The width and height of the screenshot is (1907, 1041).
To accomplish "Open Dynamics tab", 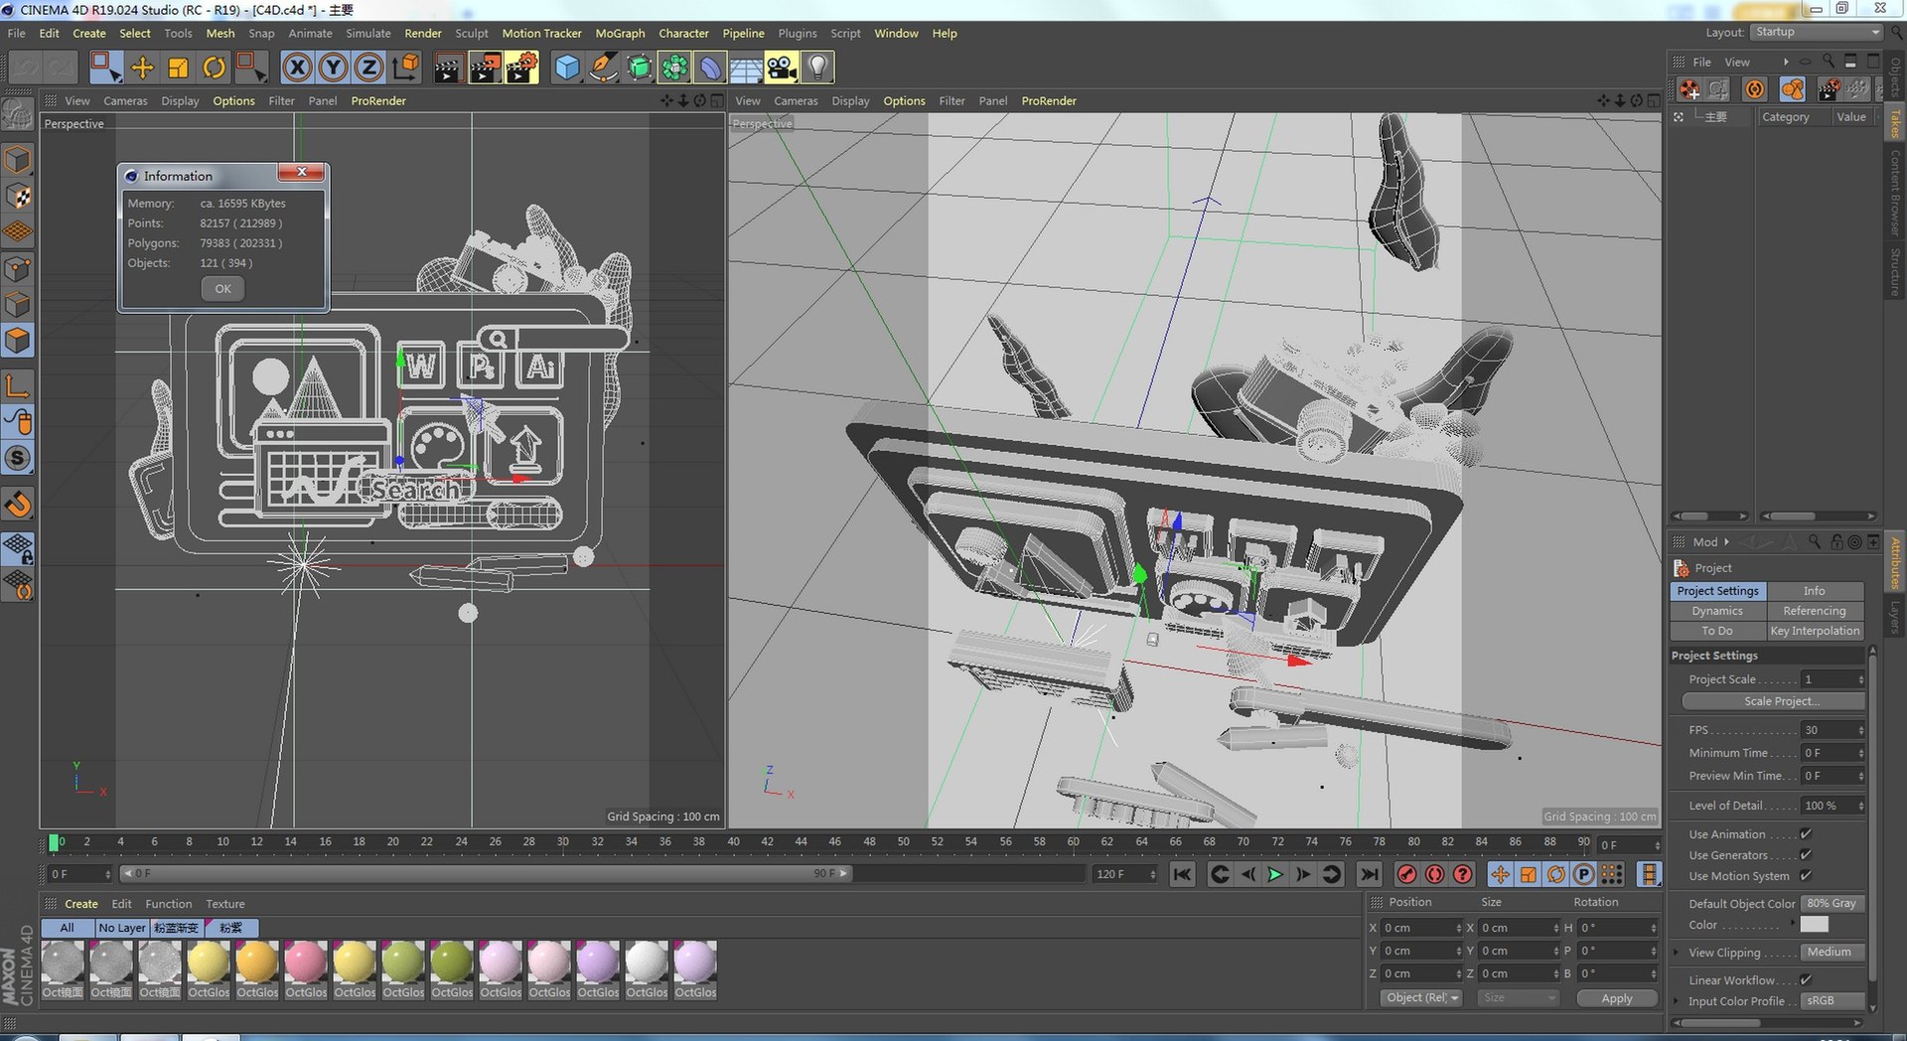I will click(x=1717, y=611).
